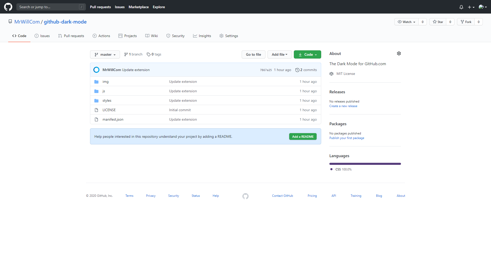The height and width of the screenshot is (276, 491).
Task: Click the Star icon to star repository
Action: [440, 21]
